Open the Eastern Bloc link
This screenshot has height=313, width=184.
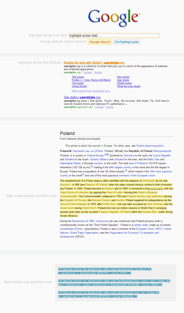click(x=149, y=212)
